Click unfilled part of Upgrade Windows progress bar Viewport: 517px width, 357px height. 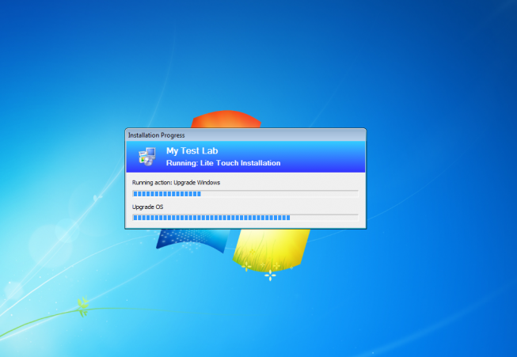(277, 193)
